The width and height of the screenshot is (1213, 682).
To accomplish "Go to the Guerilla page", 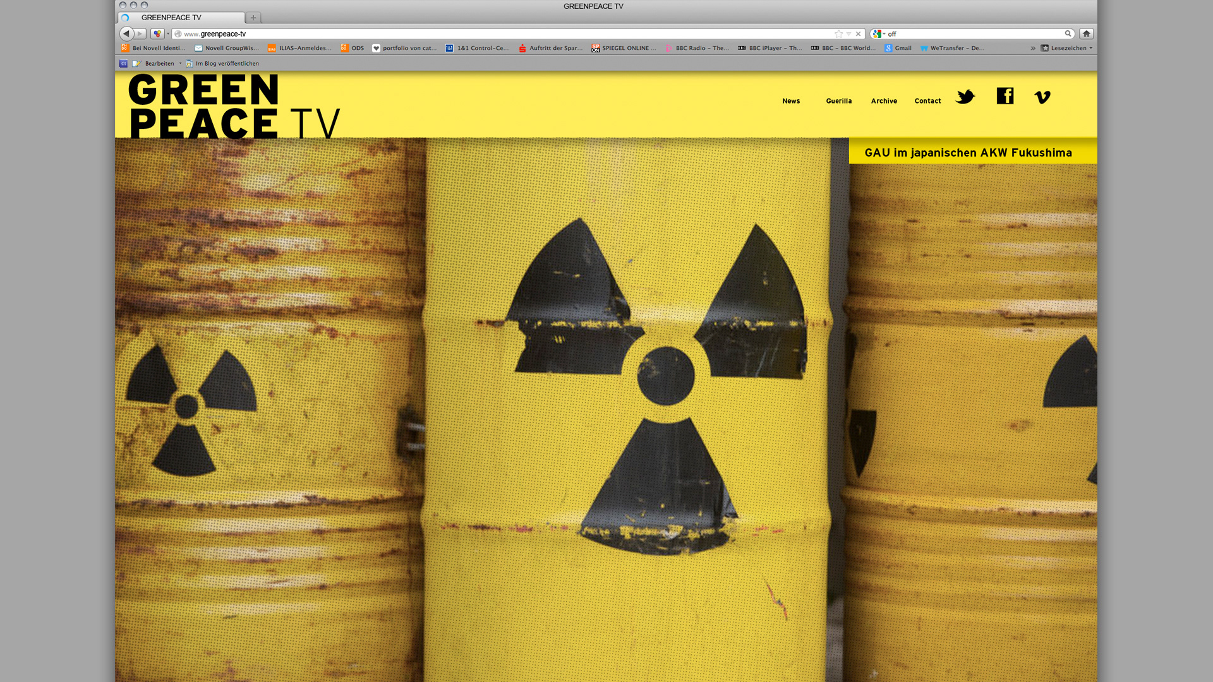I will point(838,101).
